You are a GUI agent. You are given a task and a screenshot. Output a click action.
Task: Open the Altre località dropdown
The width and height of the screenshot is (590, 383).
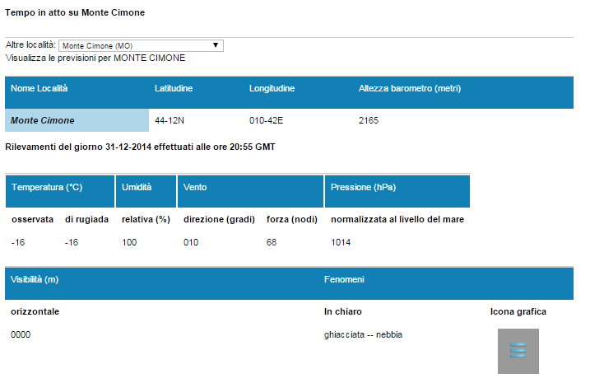[x=141, y=45]
